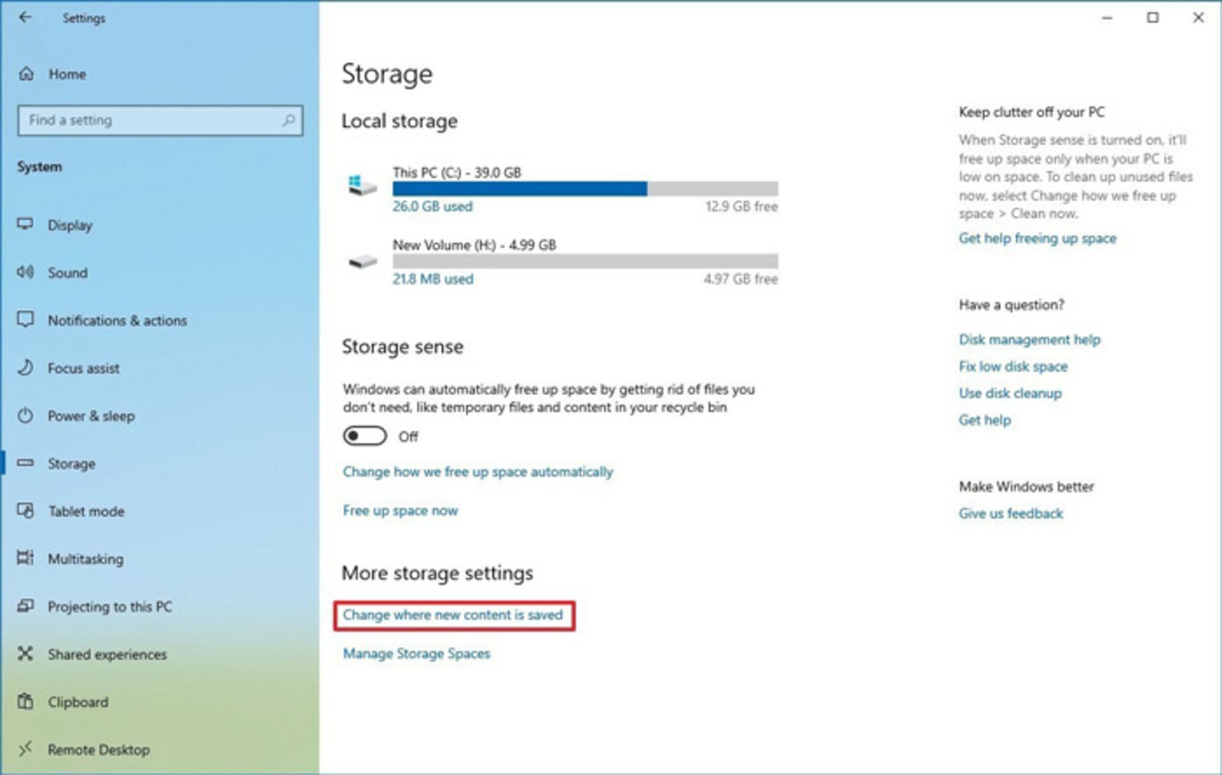The width and height of the screenshot is (1222, 775).
Task: Click the Clipboard icon in sidebar
Action: 25,701
